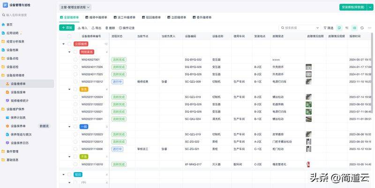The height and width of the screenshot is (188, 375).
Task: Check the row WX240527001 checkbox
Action: [75, 60]
